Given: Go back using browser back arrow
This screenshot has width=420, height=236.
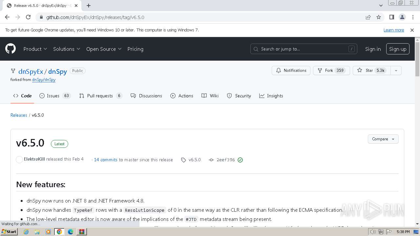Looking at the screenshot, I should coord(7,17).
